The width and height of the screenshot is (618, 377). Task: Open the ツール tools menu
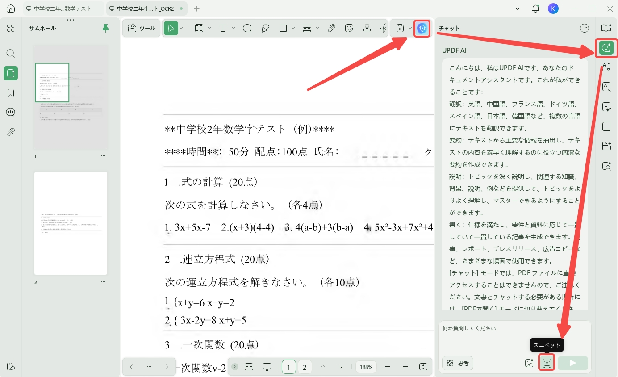point(141,28)
